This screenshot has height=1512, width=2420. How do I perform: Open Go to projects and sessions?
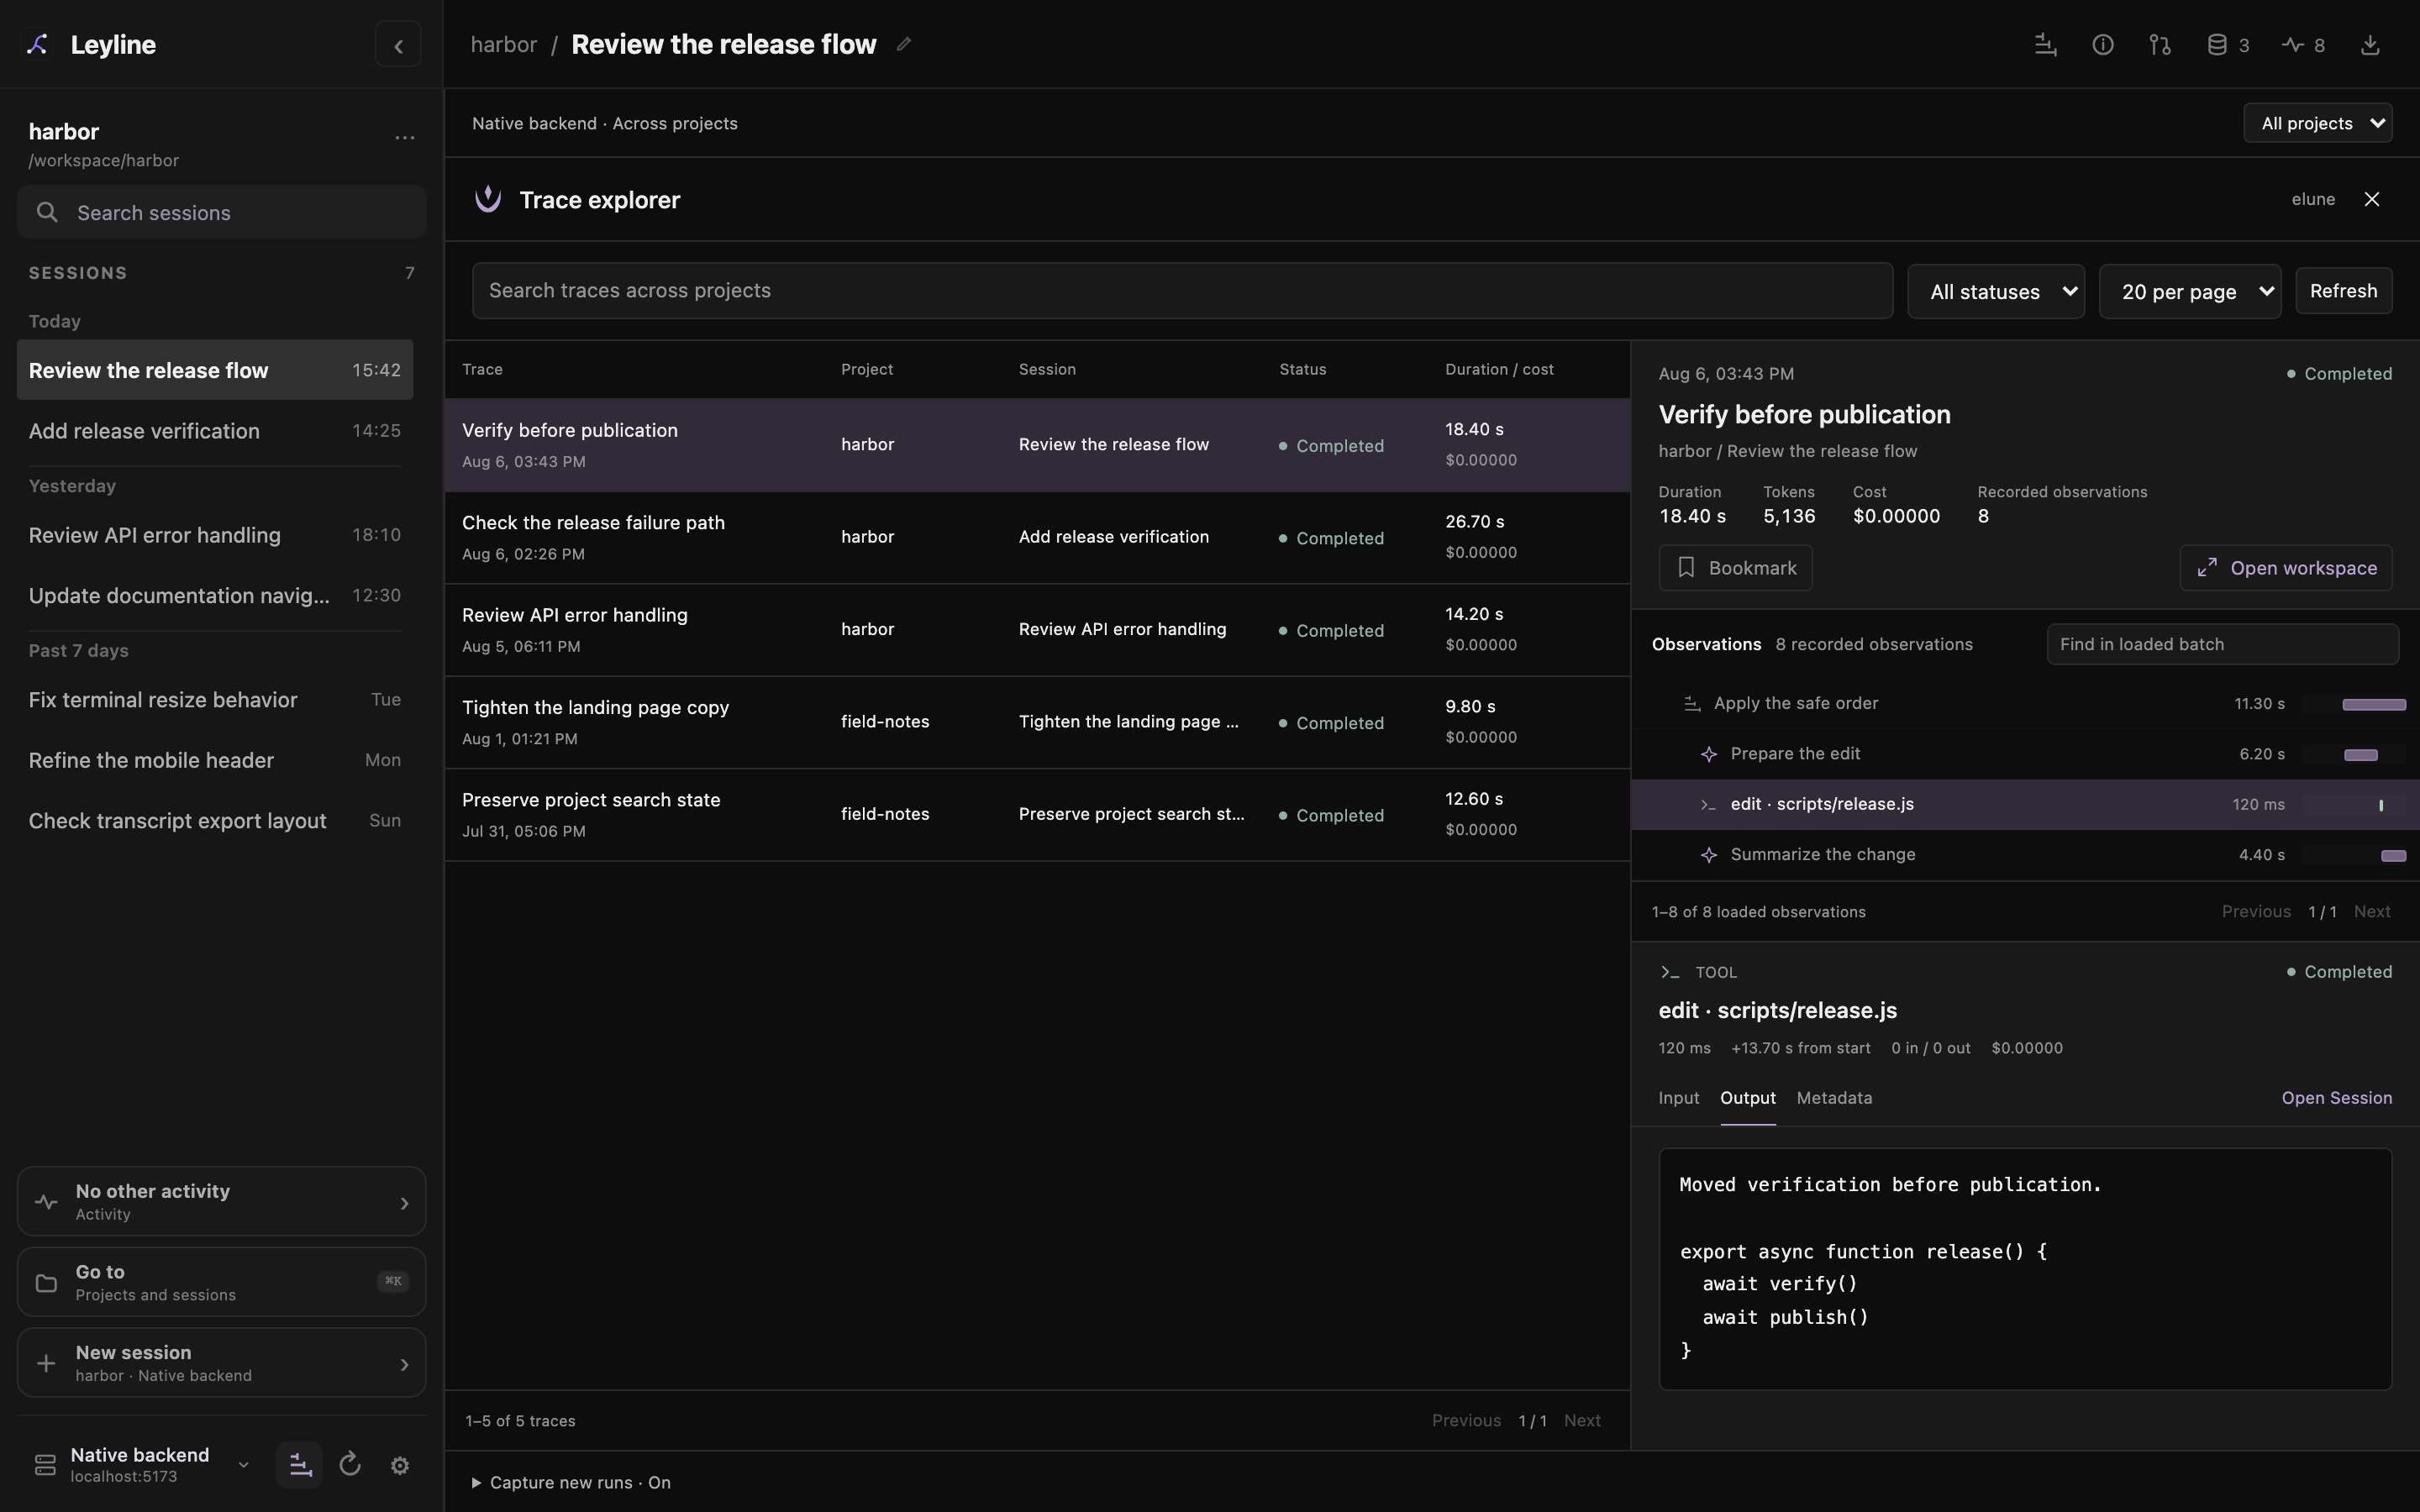click(x=221, y=1282)
